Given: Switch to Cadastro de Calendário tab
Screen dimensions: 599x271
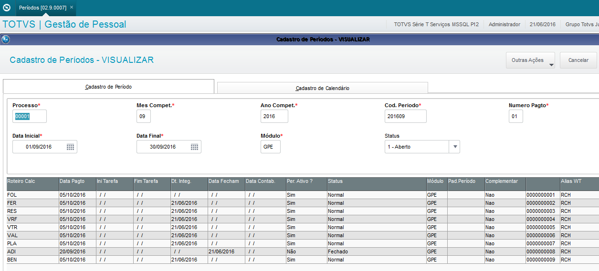Looking at the screenshot, I should [323, 88].
